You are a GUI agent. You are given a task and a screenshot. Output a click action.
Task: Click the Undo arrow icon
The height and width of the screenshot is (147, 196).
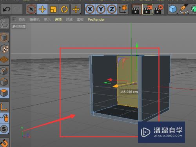tap(7, 9)
